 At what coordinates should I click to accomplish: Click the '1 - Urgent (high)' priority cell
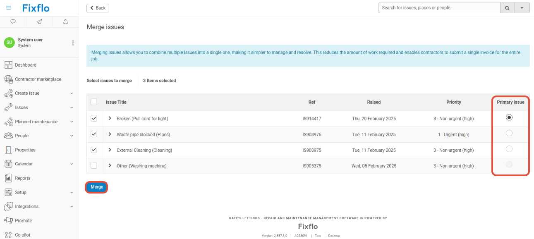point(454,134)
